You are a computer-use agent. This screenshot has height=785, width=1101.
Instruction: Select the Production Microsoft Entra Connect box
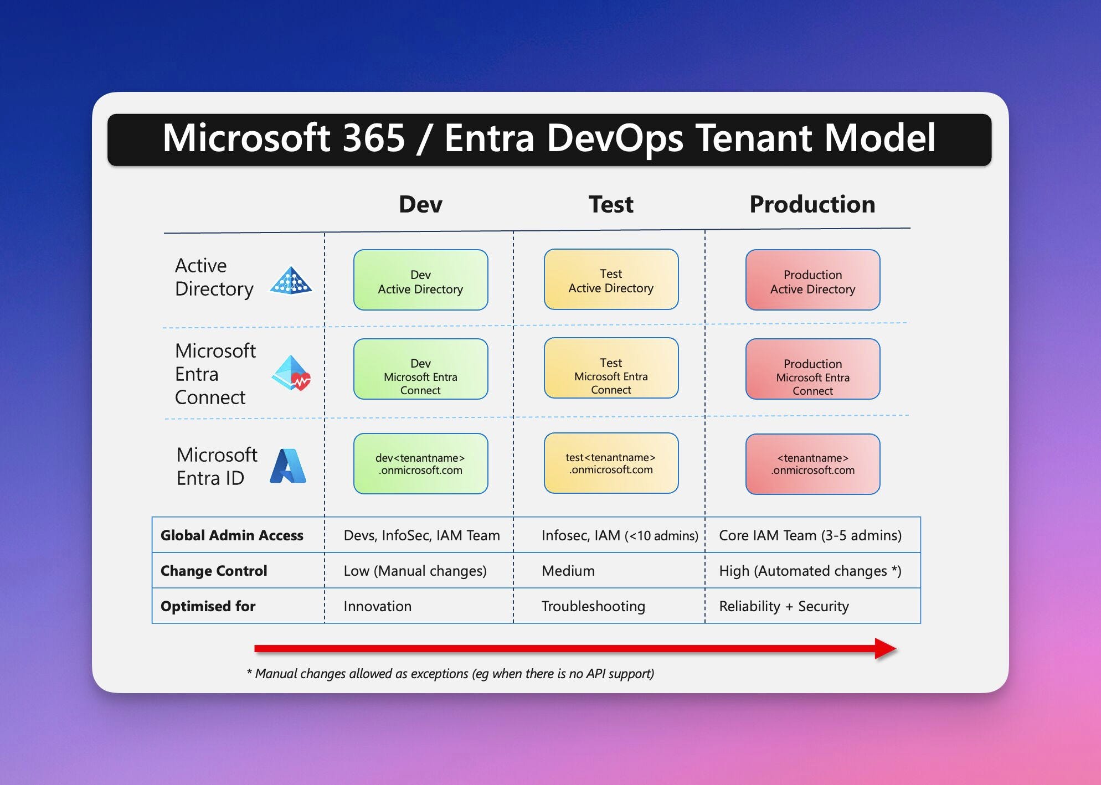coord(812,370)
